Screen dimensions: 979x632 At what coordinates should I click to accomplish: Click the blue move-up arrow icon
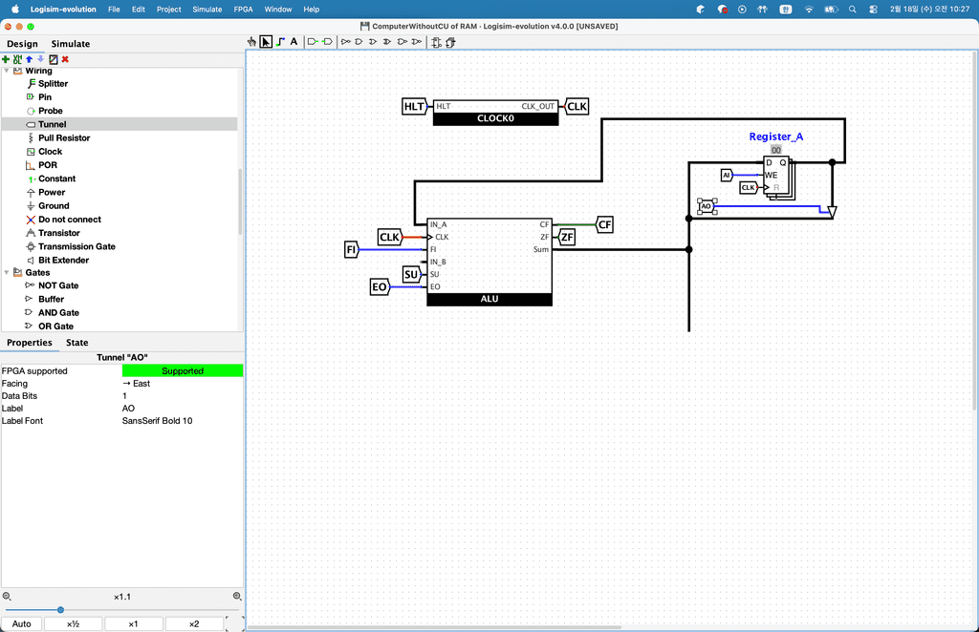pyautogui.click(x=29, y=59)
